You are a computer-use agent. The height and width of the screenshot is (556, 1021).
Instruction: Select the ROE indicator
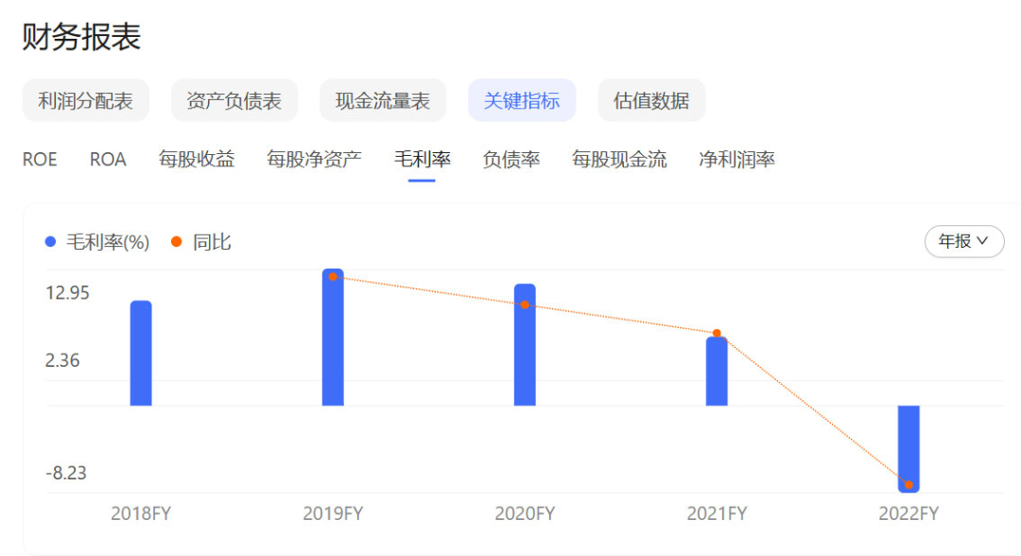[40, 160]
